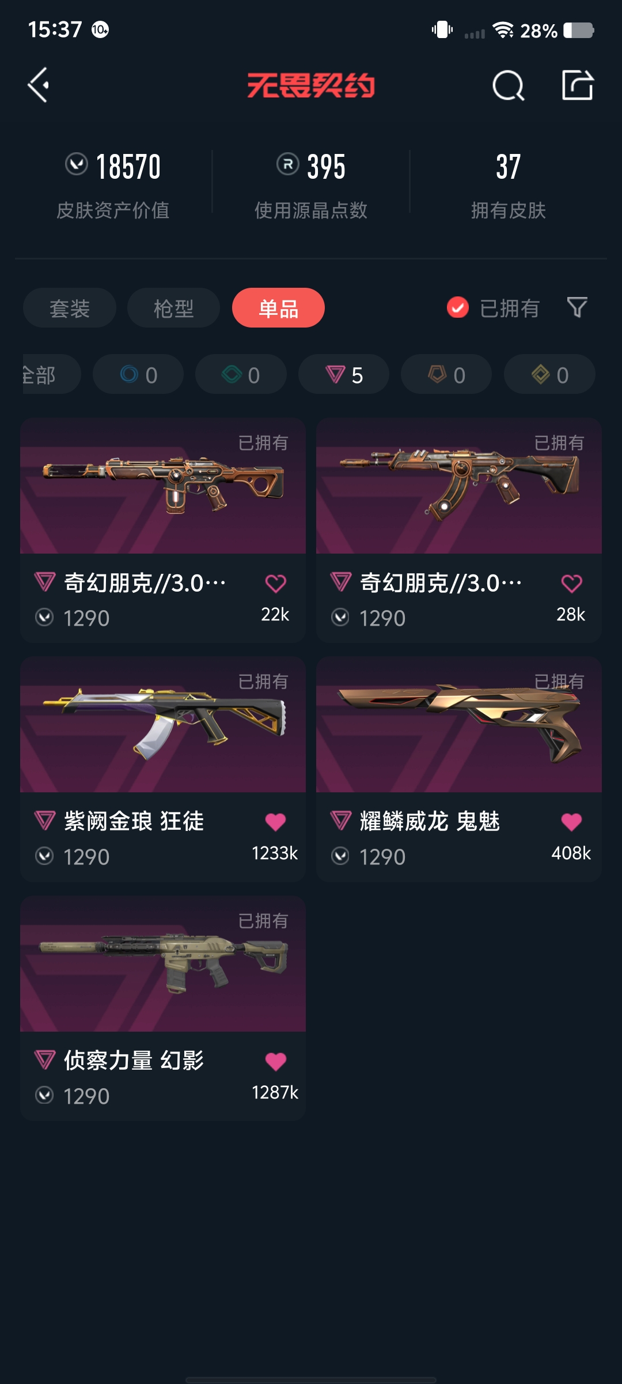622x1384 pixels.
Task: Filter by blue circle tier showing 0
Action: (138, 374)
